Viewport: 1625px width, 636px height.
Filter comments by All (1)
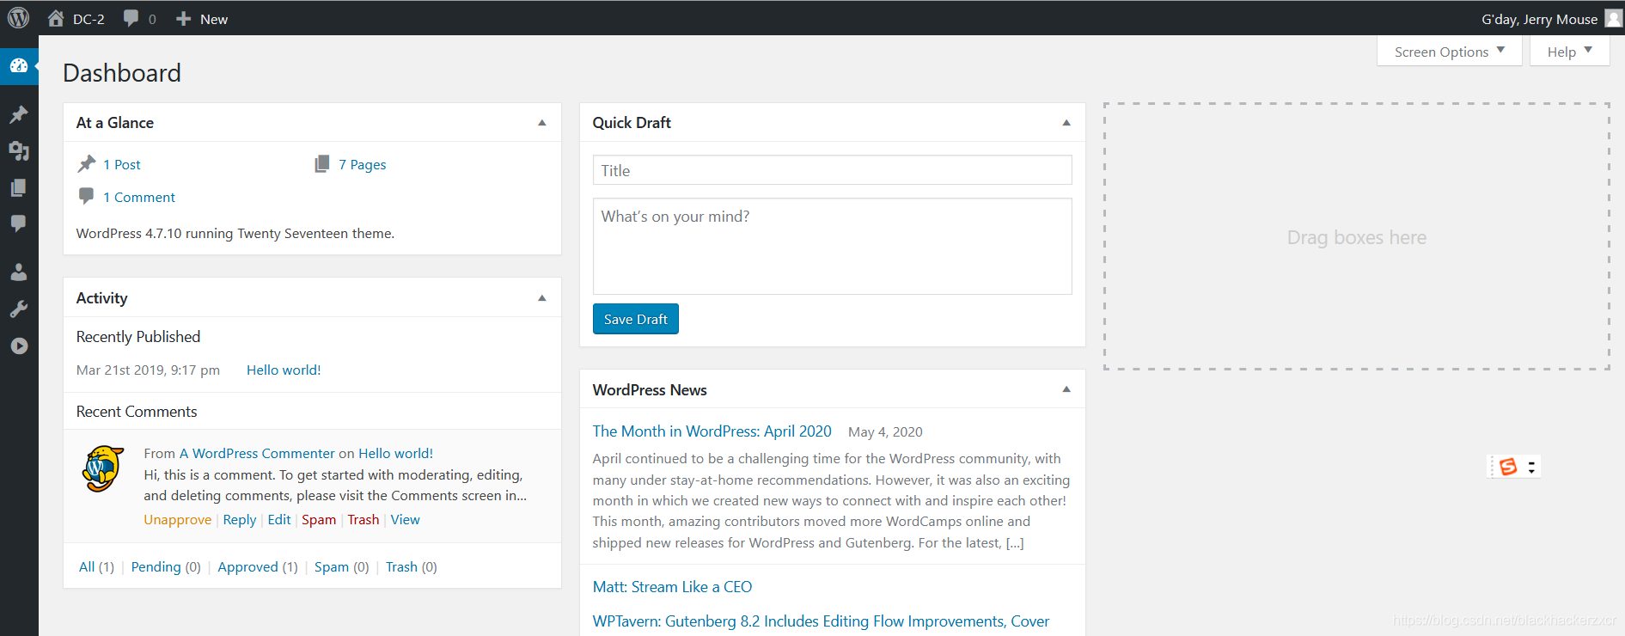96,566
